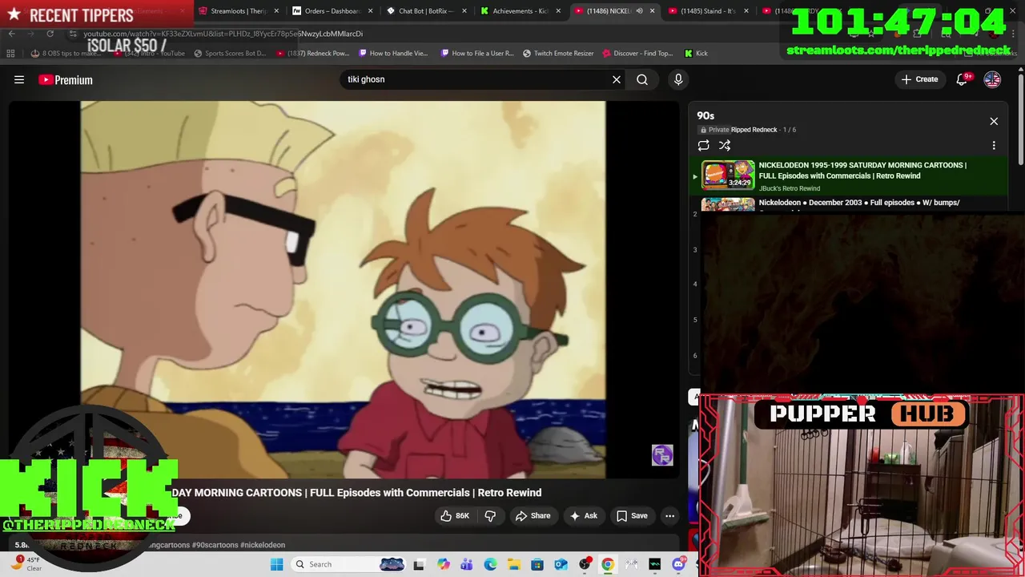Open 'How to File a User R...' bookmark
Screen dimensions: 1025x577
tap(477, 54)
